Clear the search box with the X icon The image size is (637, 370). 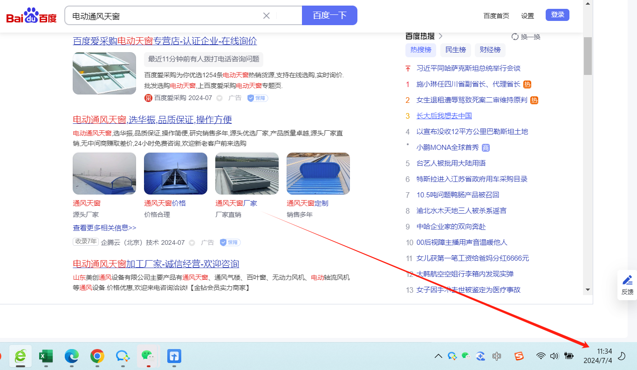267,16
